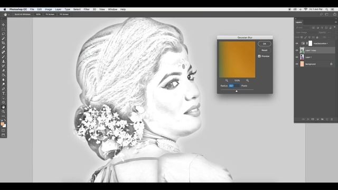Open the Layer menu
Viewport: 338px width, 190px height.
pyautogui.click(x=58, y=9)
